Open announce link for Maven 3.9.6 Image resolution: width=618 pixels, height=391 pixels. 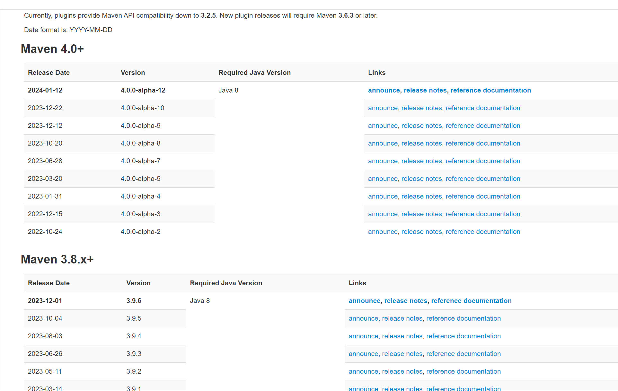364,301
